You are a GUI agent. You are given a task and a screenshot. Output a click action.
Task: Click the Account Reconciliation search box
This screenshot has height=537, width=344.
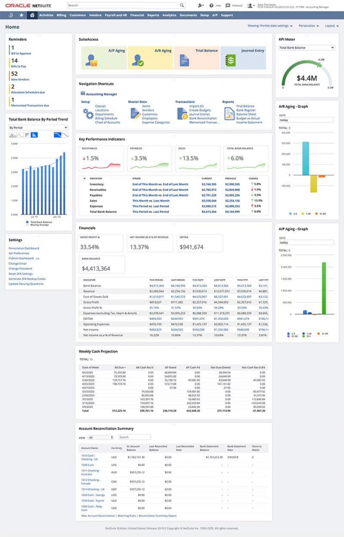click(135, 437)
